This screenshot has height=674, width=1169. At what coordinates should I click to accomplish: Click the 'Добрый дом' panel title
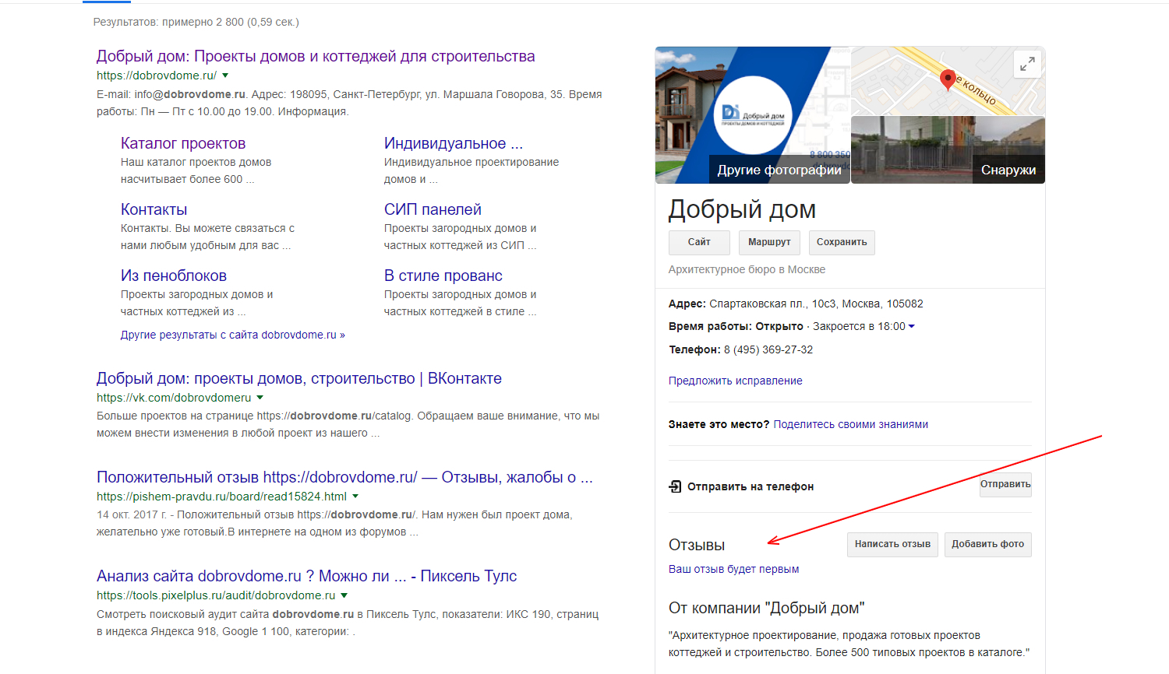(x=742, y=209)
